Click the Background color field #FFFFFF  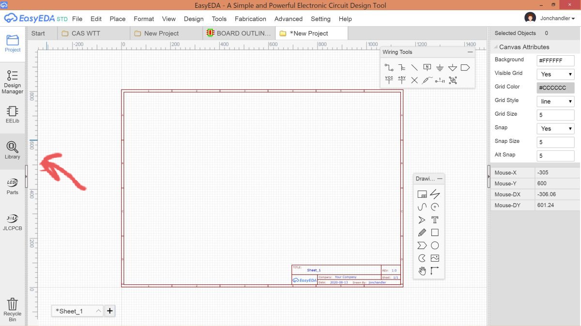[555, 61]
